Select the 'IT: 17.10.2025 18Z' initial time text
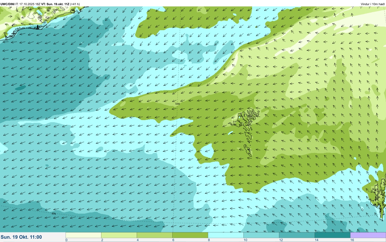The height and width of the screenshot is (242, 386). pyautogui.click(x=28, y=4)
